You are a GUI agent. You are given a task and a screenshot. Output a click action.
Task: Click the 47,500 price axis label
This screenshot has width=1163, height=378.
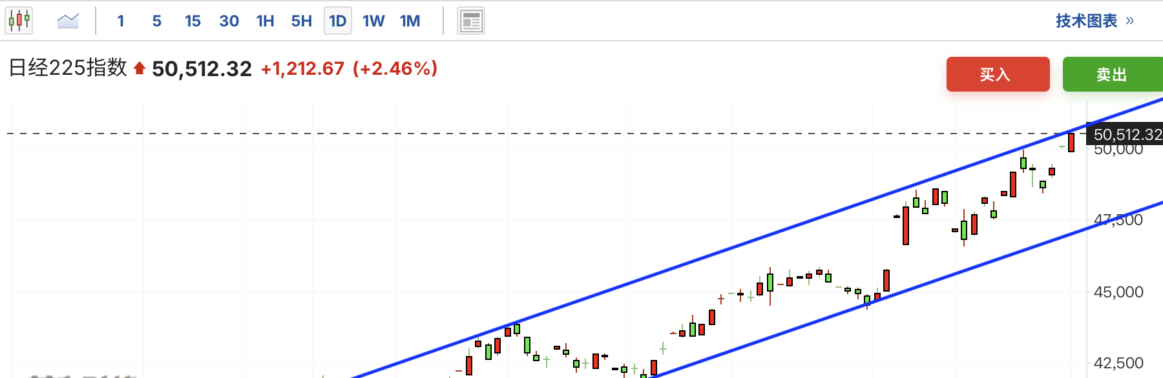pos(1118,220)
